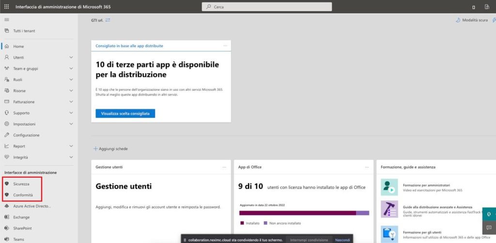Expand the Report chevron

click(x=71, y=146)
